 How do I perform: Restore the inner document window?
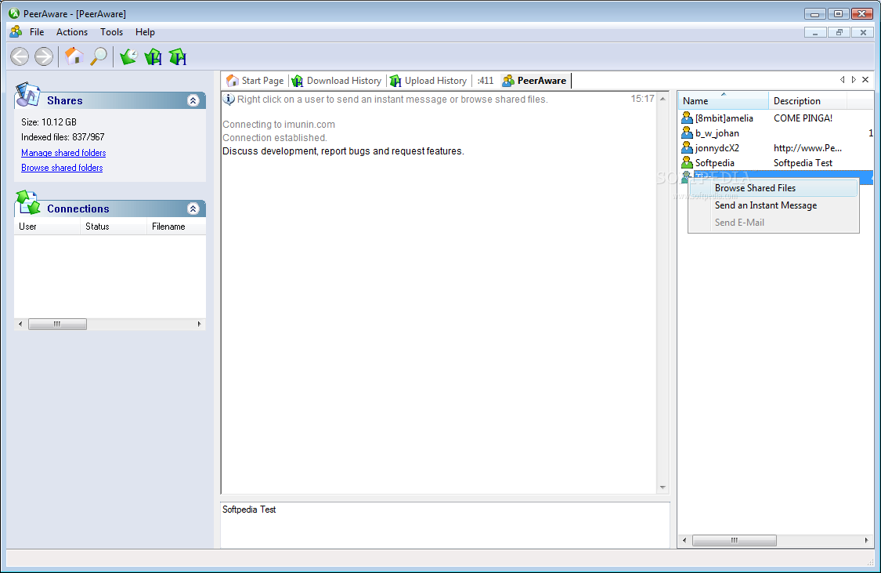(x=839, y=33)
